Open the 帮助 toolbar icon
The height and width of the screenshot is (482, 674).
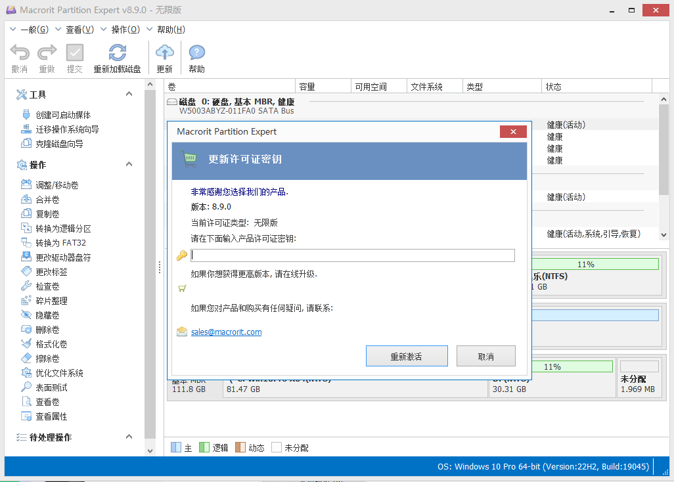(x=196, y=56)
